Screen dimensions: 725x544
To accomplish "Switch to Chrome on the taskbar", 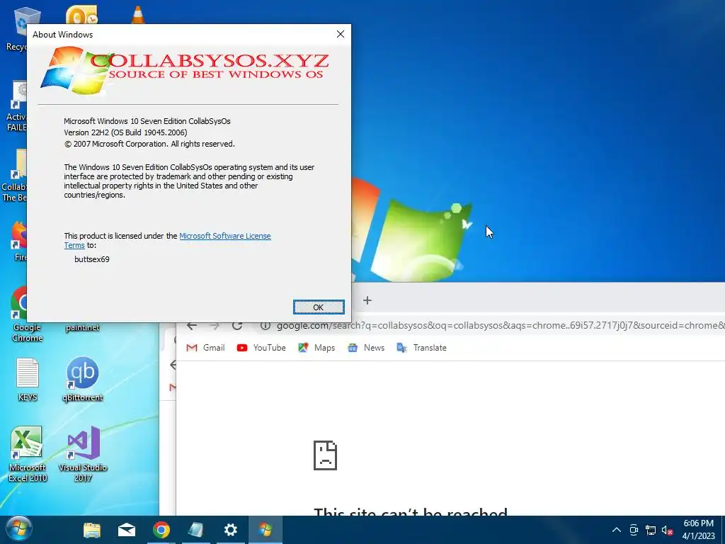I will [161, 530].
